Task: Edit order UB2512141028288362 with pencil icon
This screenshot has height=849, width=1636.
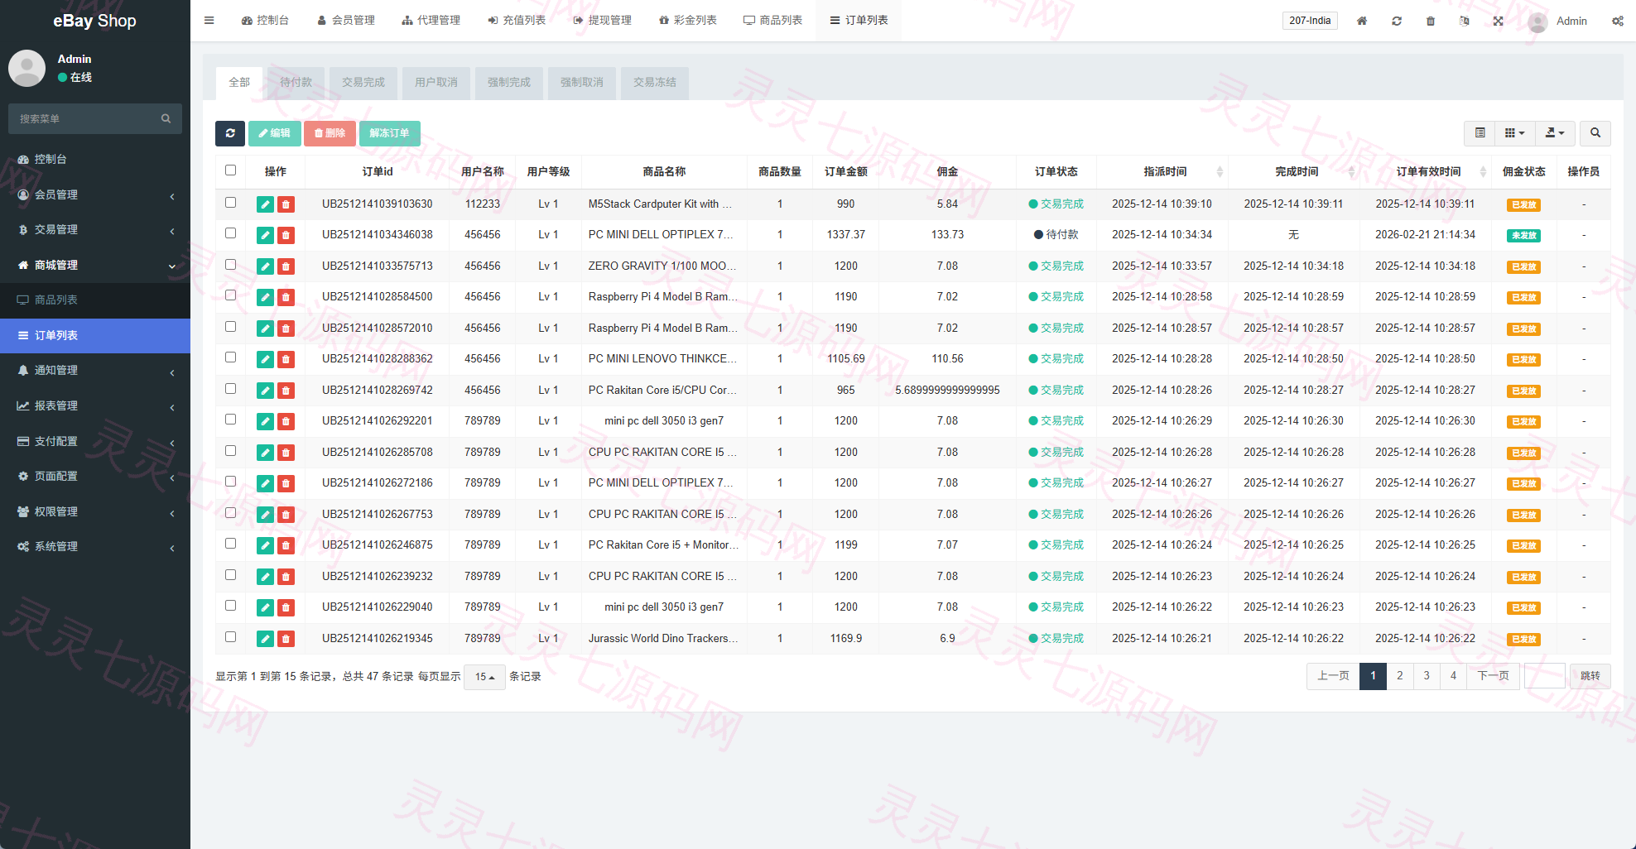Action: point(265,359)
